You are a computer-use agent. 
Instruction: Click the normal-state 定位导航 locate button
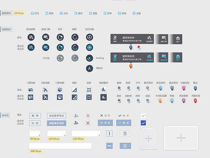coord(90,37)
